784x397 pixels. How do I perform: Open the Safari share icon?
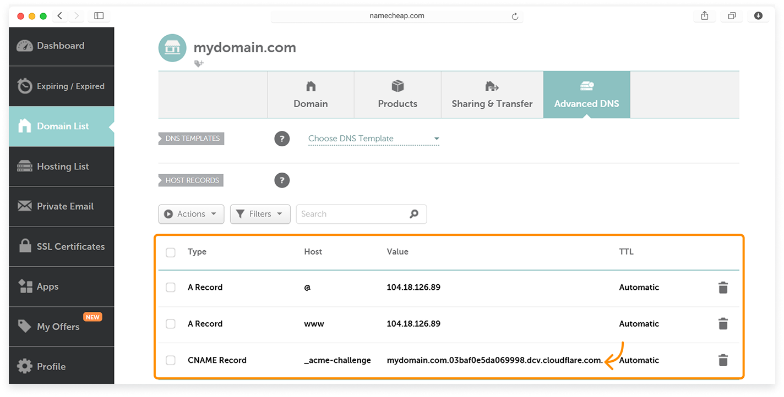click(x=705, y=16)
